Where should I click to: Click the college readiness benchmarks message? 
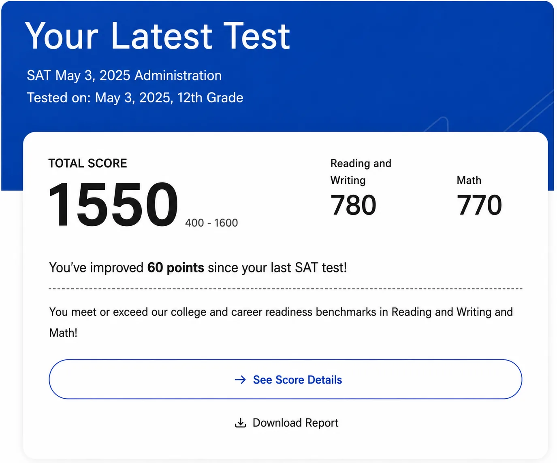click(x=281, y=322)
